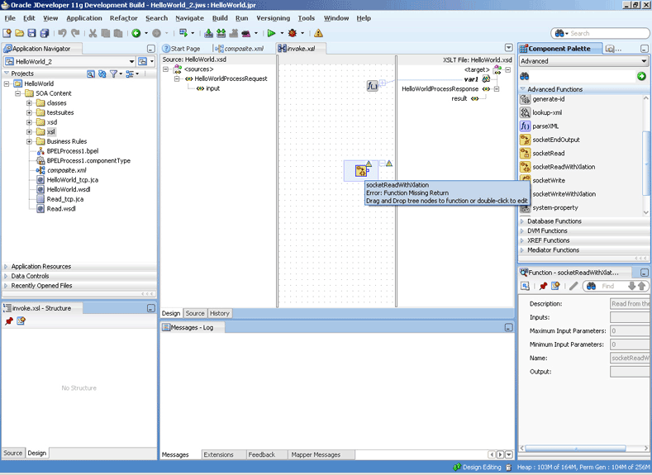This screenshot has width=652, height=475.
Task: Open the Versioning menu
Action: (273, 17)
